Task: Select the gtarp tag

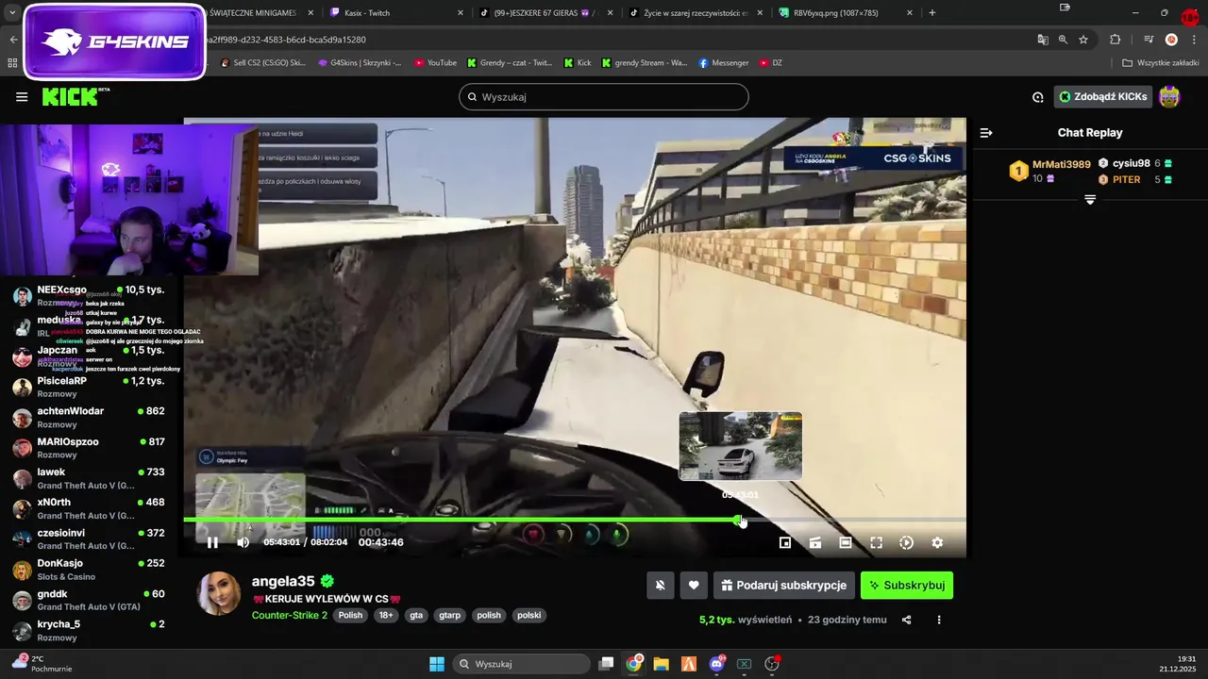Action: [450, 615]
